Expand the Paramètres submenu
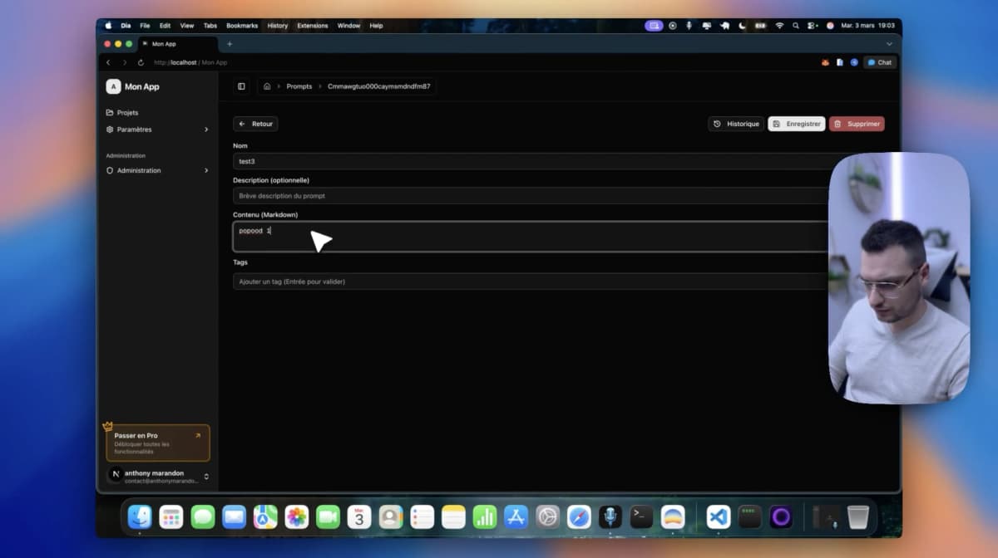 (x=206, y=130)
